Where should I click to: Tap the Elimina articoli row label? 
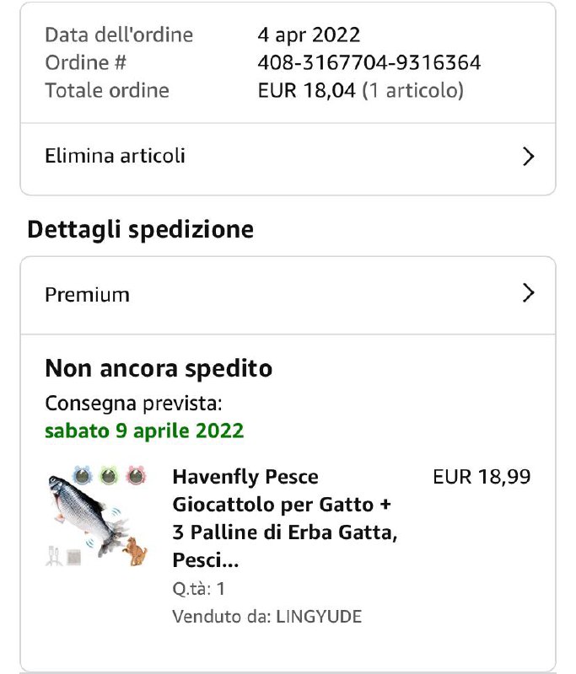pos(115,156)
